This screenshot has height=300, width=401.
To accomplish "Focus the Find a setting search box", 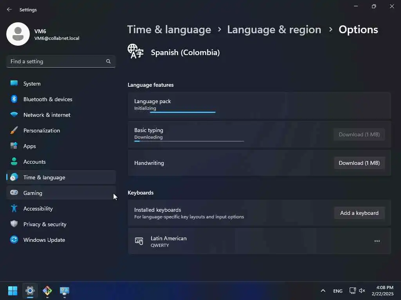I will pyautogui.click(x=61, y=61).
